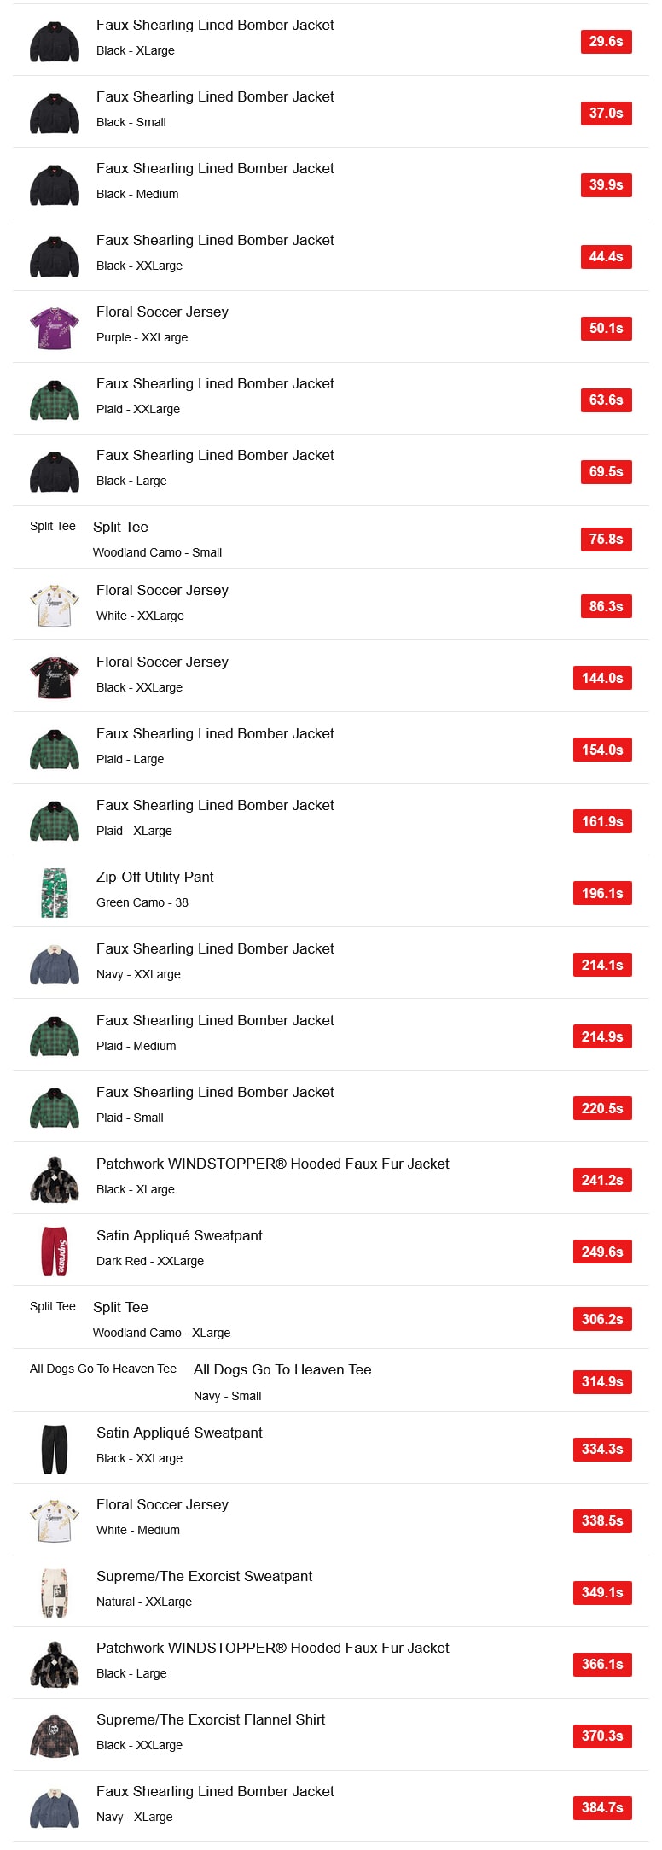Click the Dark Red Satin Appliqué Sweatpant image
Screen dimensions: 662x1850
pyautogui.click(x=55, y=1252)
